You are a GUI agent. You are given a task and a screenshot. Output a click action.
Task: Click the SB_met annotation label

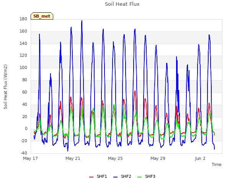tap(42, 16)
